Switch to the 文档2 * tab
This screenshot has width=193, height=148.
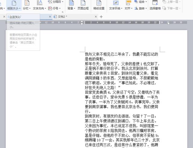[75, 17]
